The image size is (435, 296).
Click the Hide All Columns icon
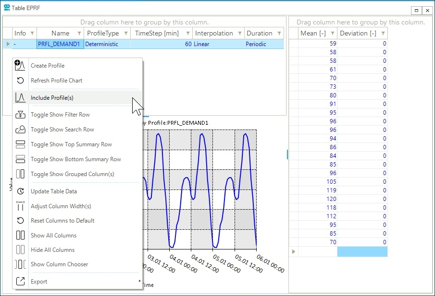pos(20,250)
